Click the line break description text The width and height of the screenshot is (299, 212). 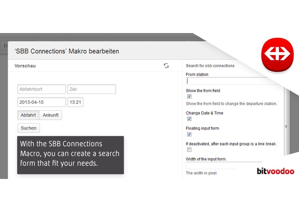pyautogui.click(x=231, y=144)
